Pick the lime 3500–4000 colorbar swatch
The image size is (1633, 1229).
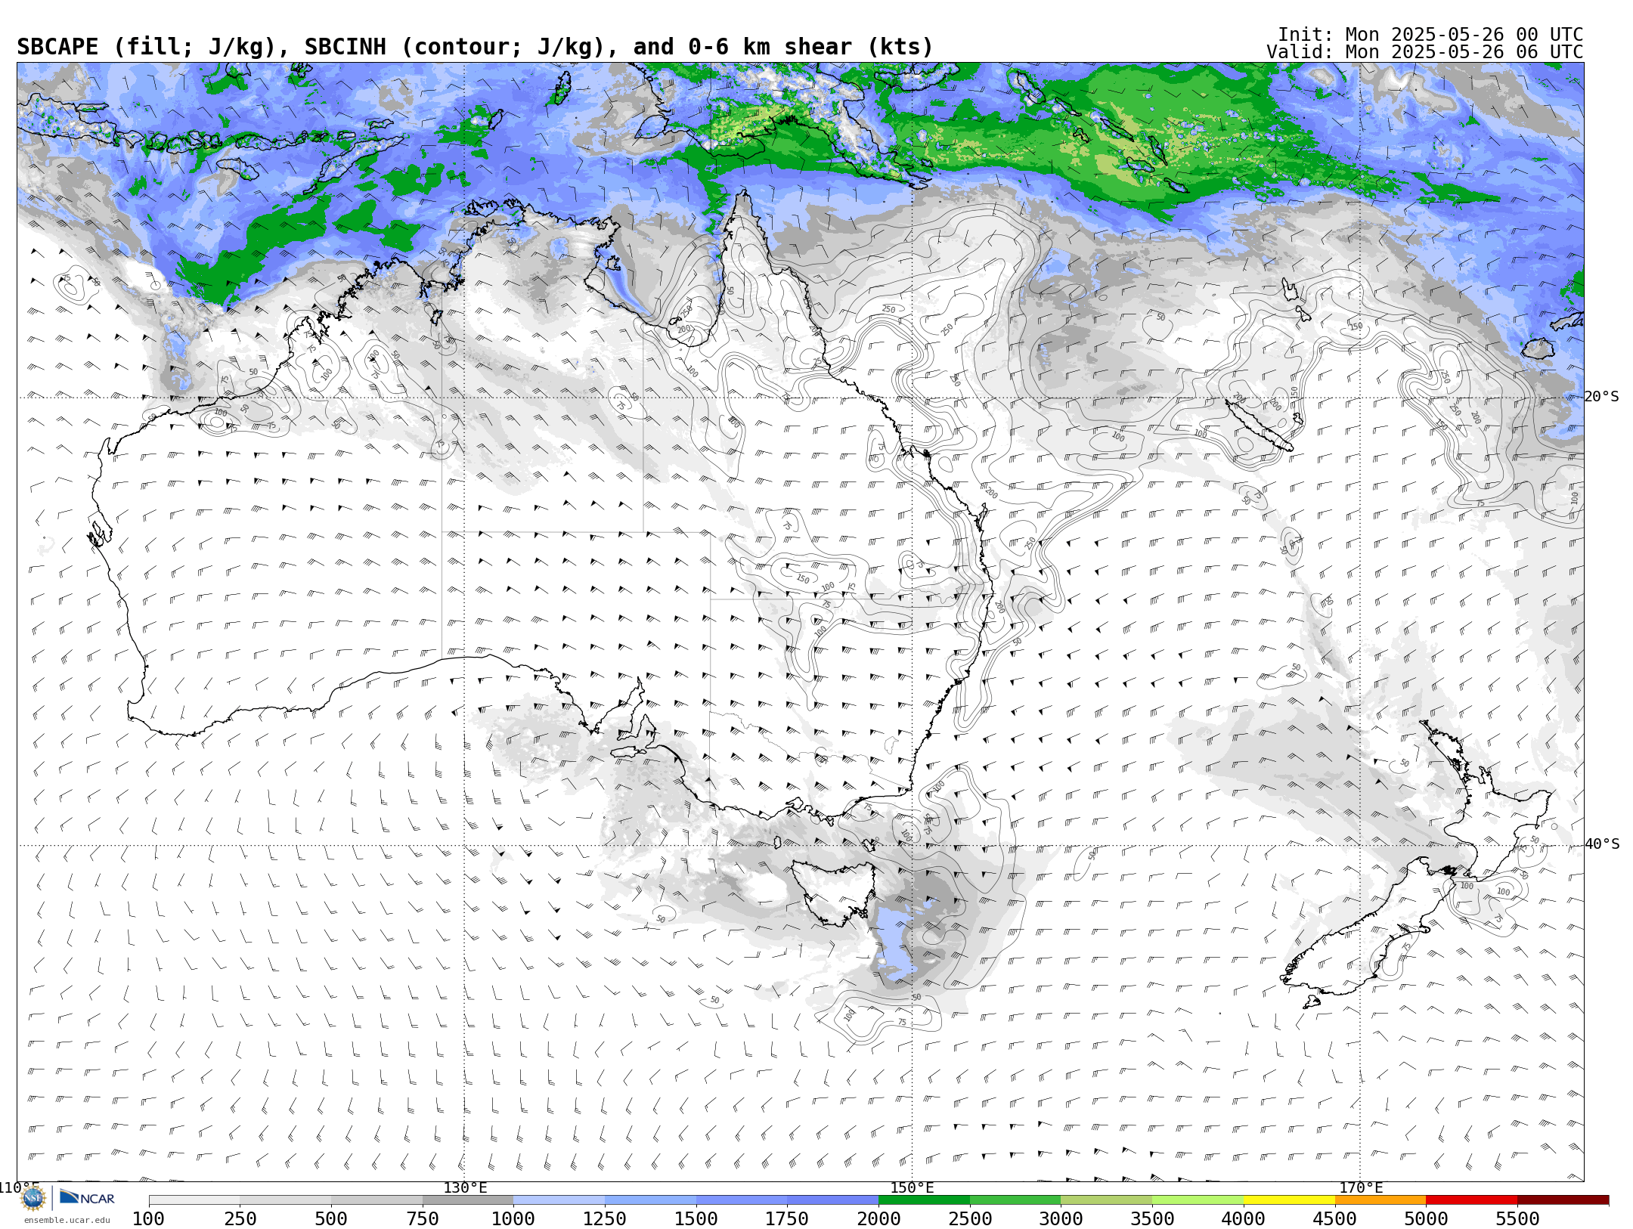click(x=1198, y=1200)
